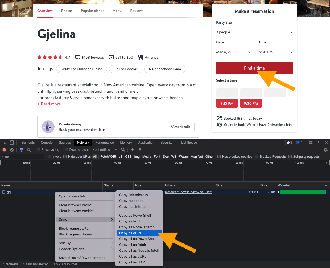Click the private dining wine icon
Image resolution: width=330 pixels, height=268 pixels.
click(x=48, y=127)
